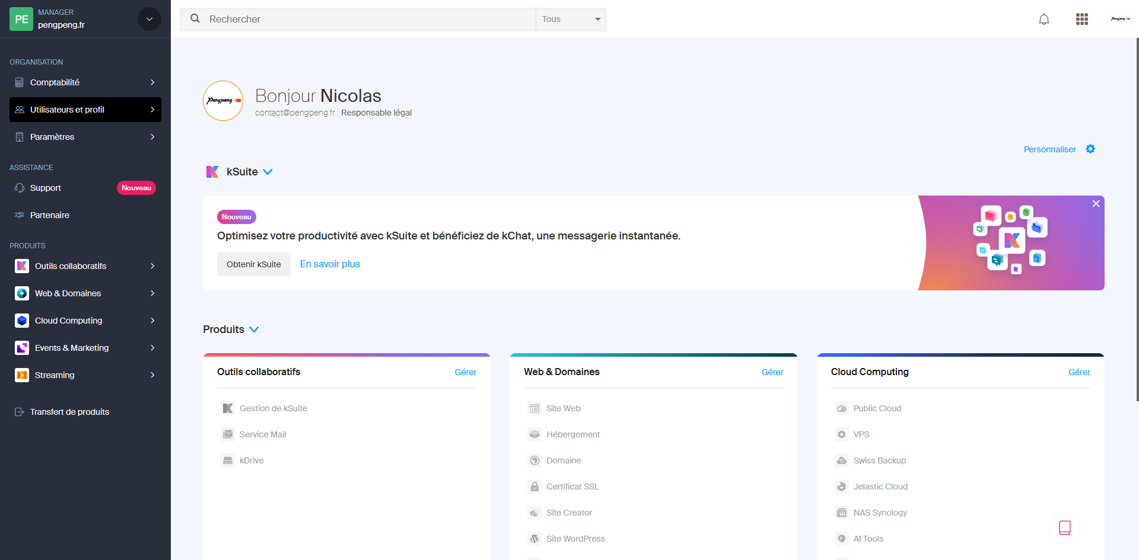Click the page vertical scrollbar

1137,219
